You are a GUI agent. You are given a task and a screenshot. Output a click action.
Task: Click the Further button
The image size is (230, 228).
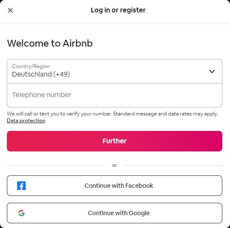coord(114,141)
